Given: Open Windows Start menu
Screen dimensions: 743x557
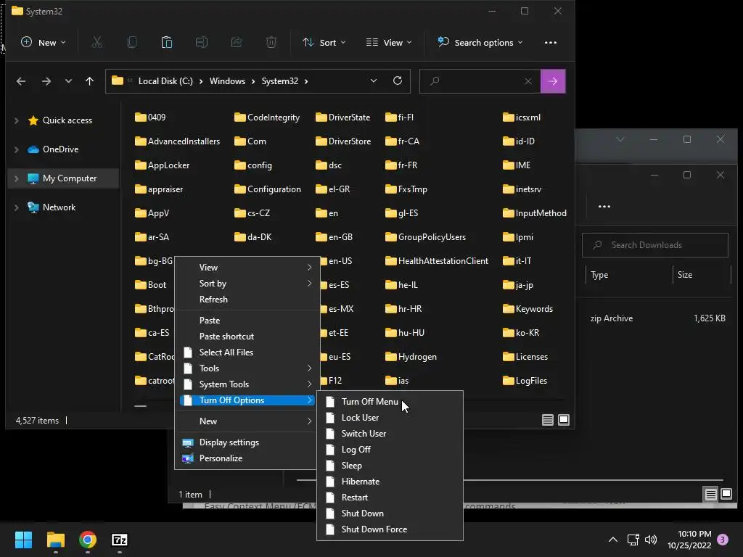Looking at the screenshot, I should (x=23, y=540).
